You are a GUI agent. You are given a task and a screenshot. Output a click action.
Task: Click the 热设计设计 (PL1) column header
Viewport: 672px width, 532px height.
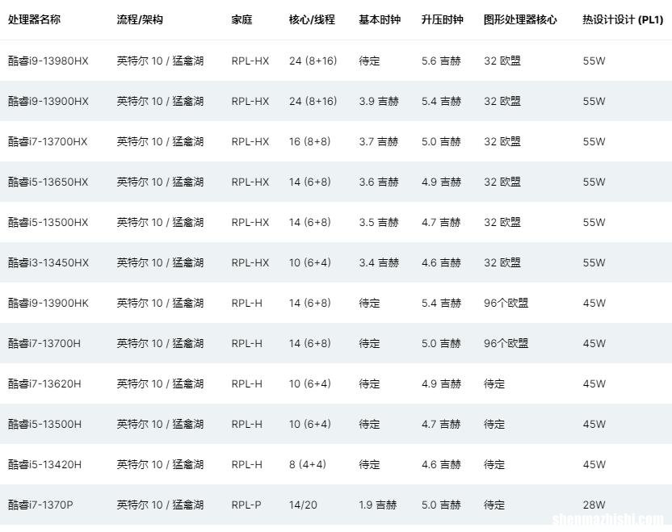pos(623,19)
